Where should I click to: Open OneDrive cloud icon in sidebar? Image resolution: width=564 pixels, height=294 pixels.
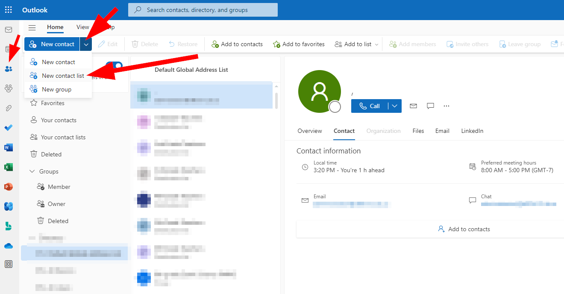pos(9,246)
